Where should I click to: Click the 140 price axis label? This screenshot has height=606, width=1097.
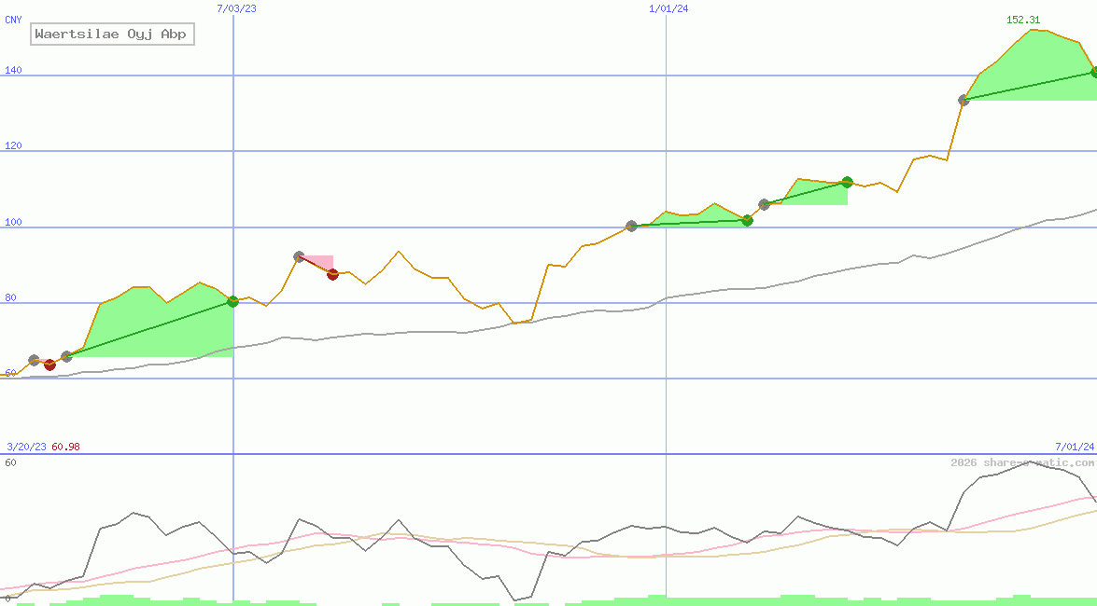click(13, 70)
